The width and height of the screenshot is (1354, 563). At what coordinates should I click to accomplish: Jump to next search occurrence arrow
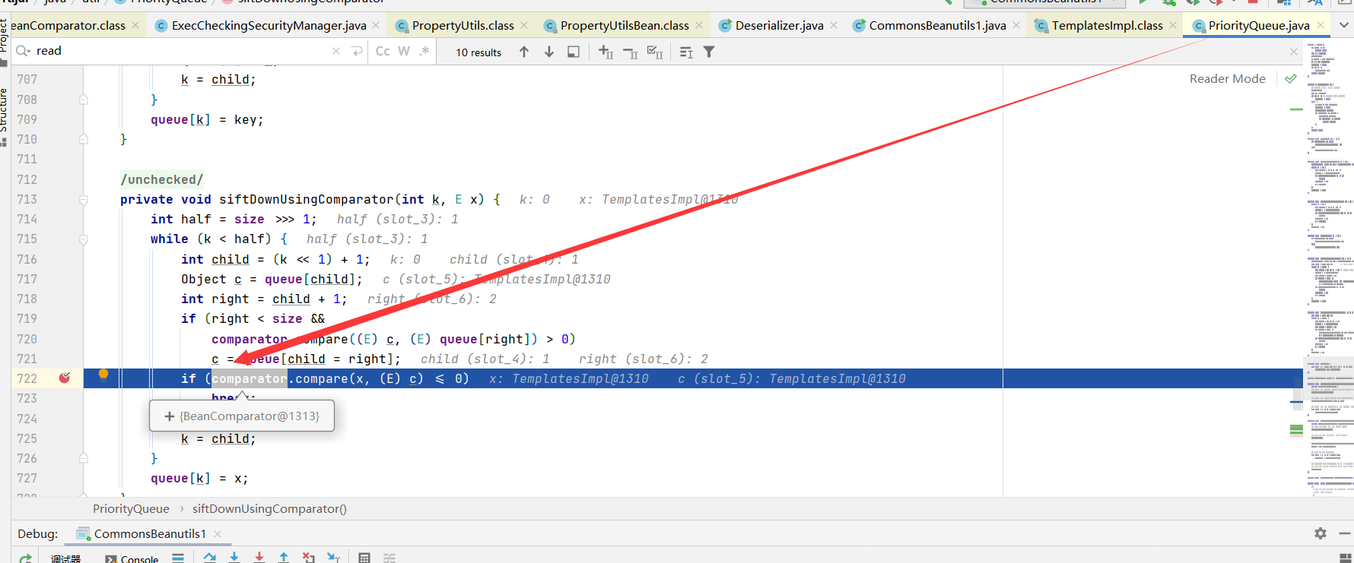(549, 52)
